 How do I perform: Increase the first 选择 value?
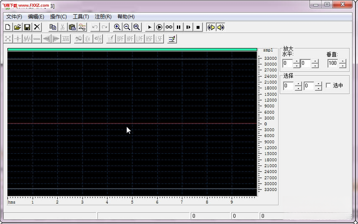pos(298,84)
